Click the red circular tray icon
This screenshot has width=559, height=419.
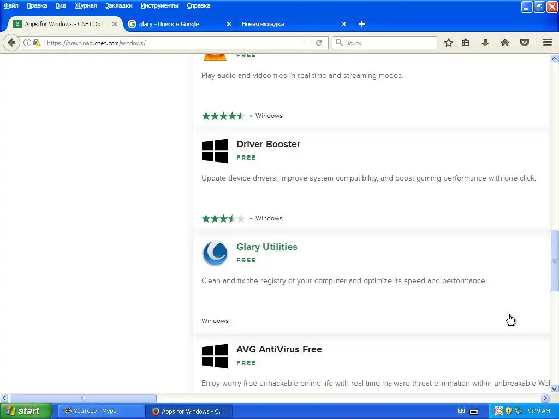tap(499, 411)
